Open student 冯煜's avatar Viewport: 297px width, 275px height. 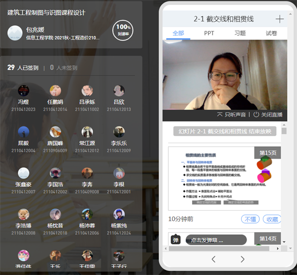(24, 91)
